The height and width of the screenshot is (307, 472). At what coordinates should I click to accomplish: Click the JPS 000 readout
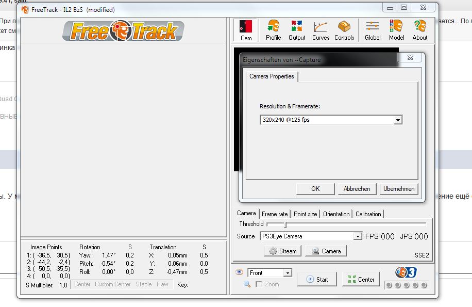coord(414,236)
